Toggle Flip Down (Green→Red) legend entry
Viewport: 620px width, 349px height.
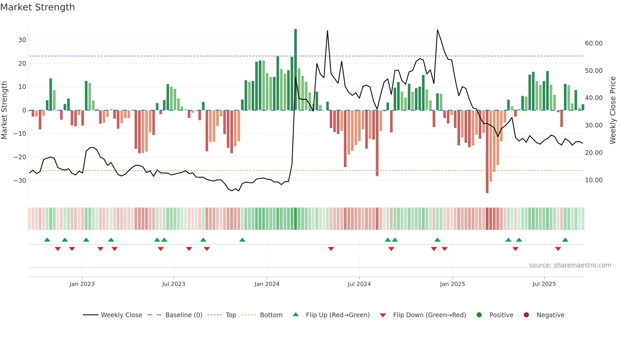click(423, 315)
